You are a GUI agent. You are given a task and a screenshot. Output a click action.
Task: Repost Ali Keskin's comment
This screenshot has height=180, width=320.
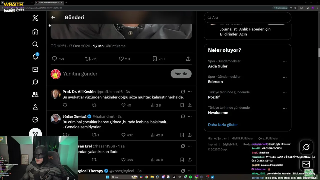tap(94, 105)
